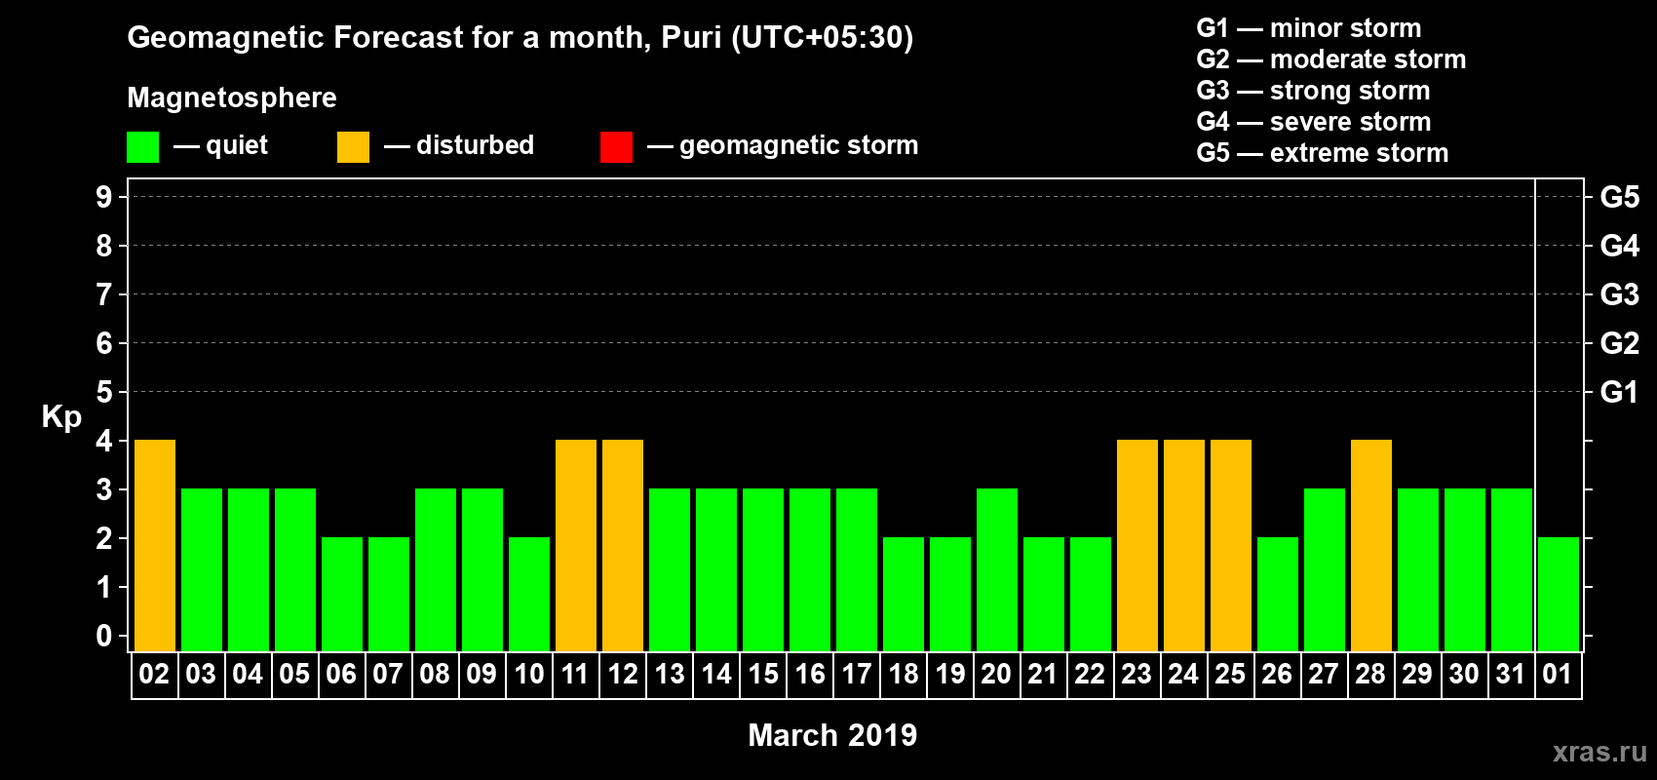The height and width of the screenshot is (780, 1657).
Task: Click the March 2019 month label
Action: coord(832,735)
